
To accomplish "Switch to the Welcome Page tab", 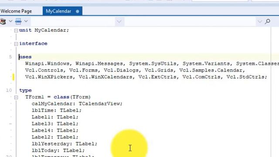I will pos(16,11).
